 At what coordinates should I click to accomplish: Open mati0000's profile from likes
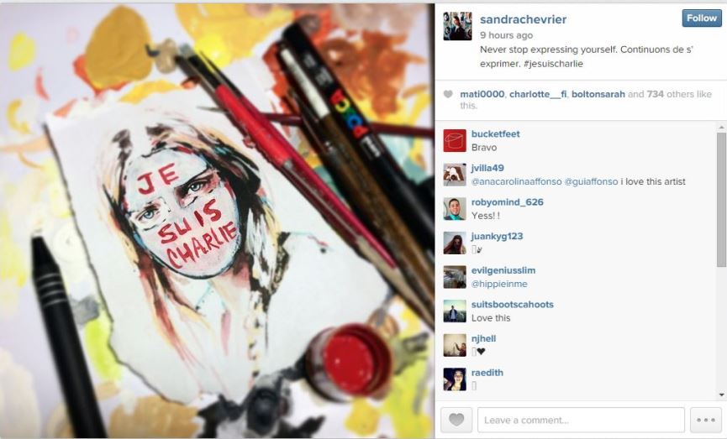point(482,94)
